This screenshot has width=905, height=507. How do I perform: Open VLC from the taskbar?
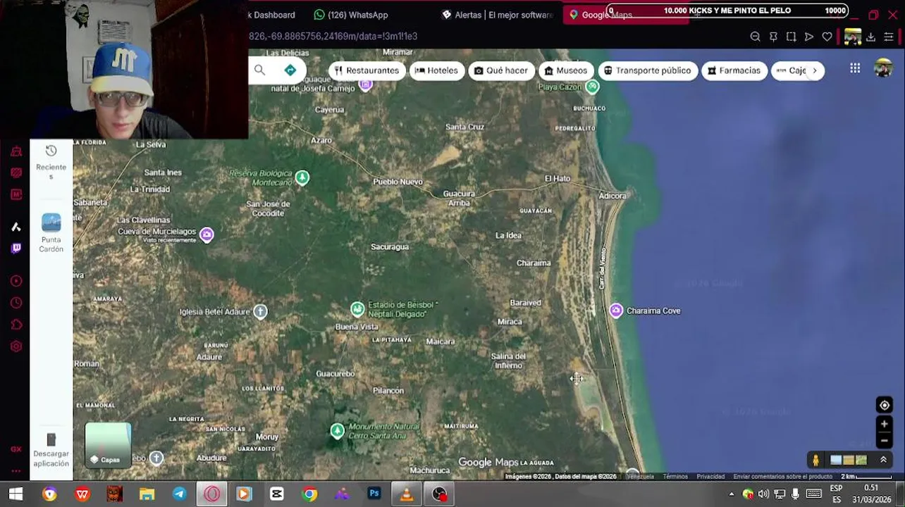(407, 494)
